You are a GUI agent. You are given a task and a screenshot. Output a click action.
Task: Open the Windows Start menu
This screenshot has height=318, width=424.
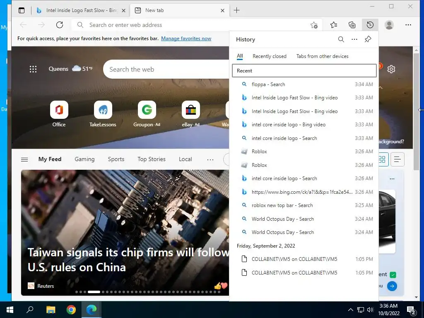[x=10, y=310]
